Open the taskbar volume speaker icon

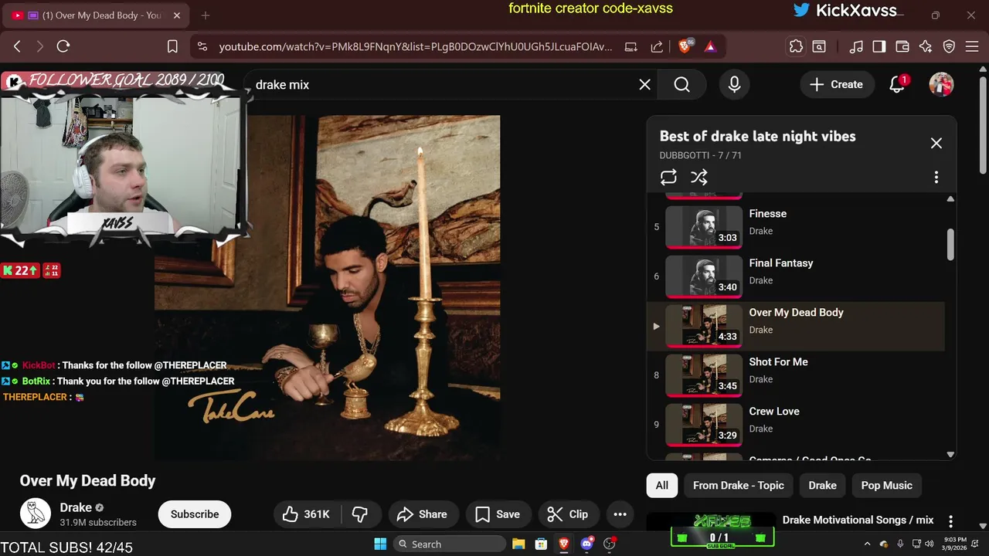coord(929,544)
